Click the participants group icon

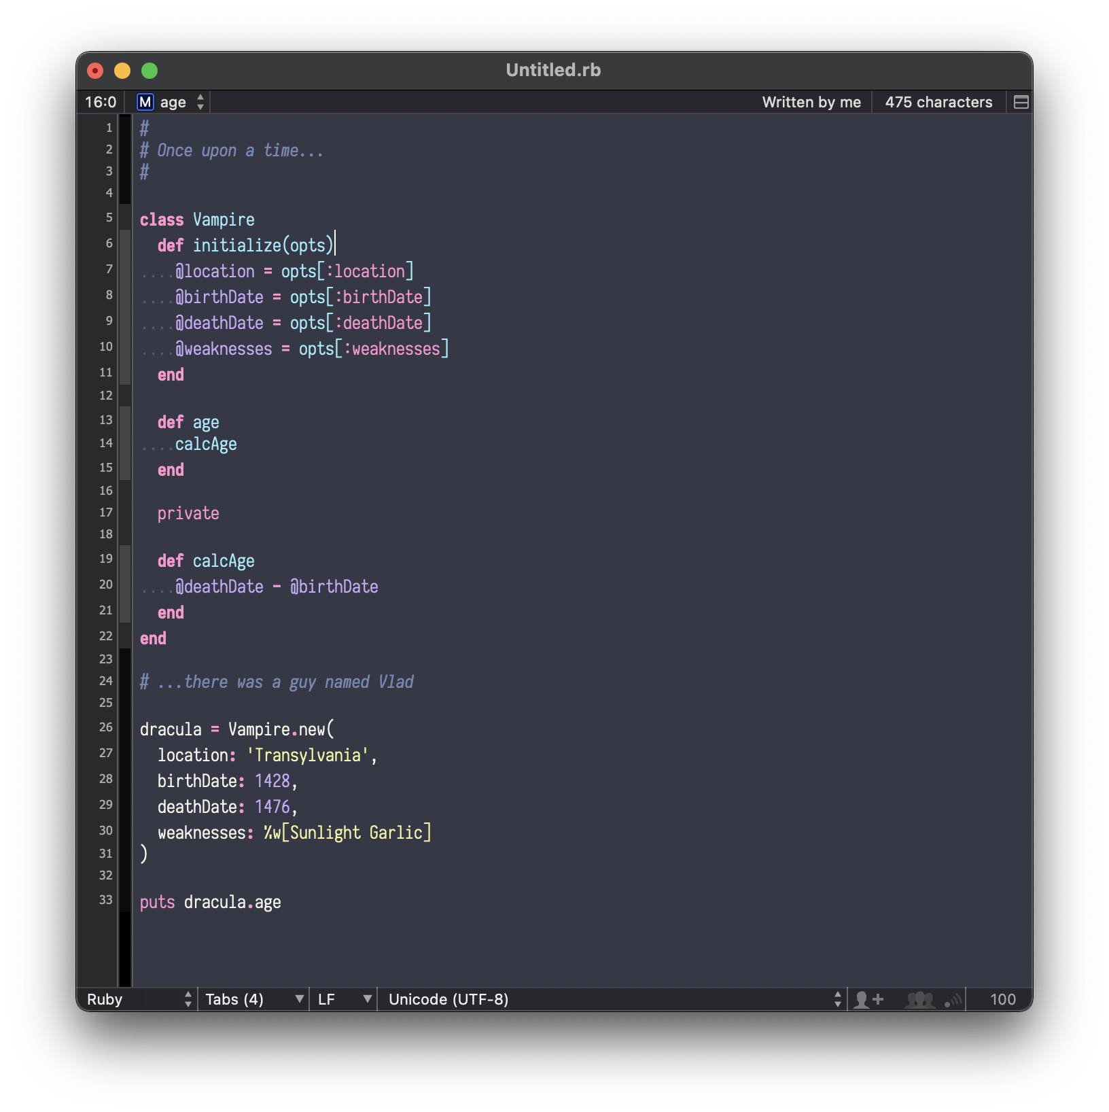coord(921,999)
